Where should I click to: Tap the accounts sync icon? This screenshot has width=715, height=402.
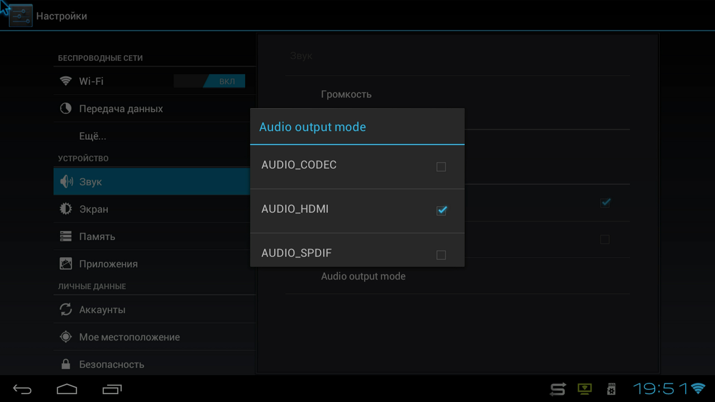66,309
